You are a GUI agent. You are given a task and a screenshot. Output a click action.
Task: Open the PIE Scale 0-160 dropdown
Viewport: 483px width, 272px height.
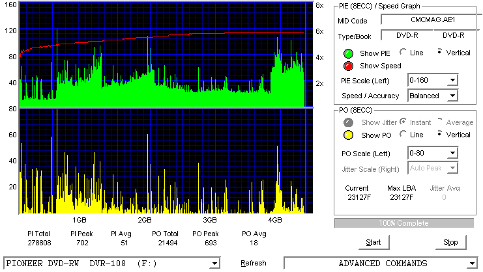[452, 81]
